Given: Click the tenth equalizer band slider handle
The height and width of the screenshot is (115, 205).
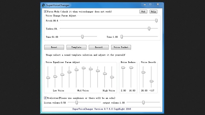Looking at the screenshot, I should click(112, 77).
